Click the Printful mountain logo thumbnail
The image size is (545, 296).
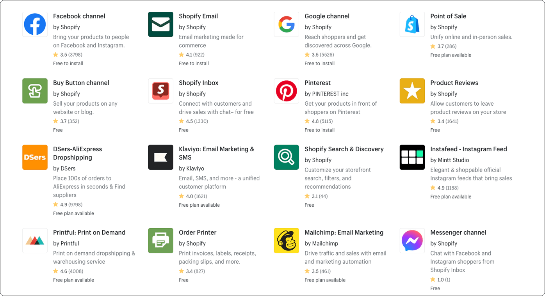35,241
